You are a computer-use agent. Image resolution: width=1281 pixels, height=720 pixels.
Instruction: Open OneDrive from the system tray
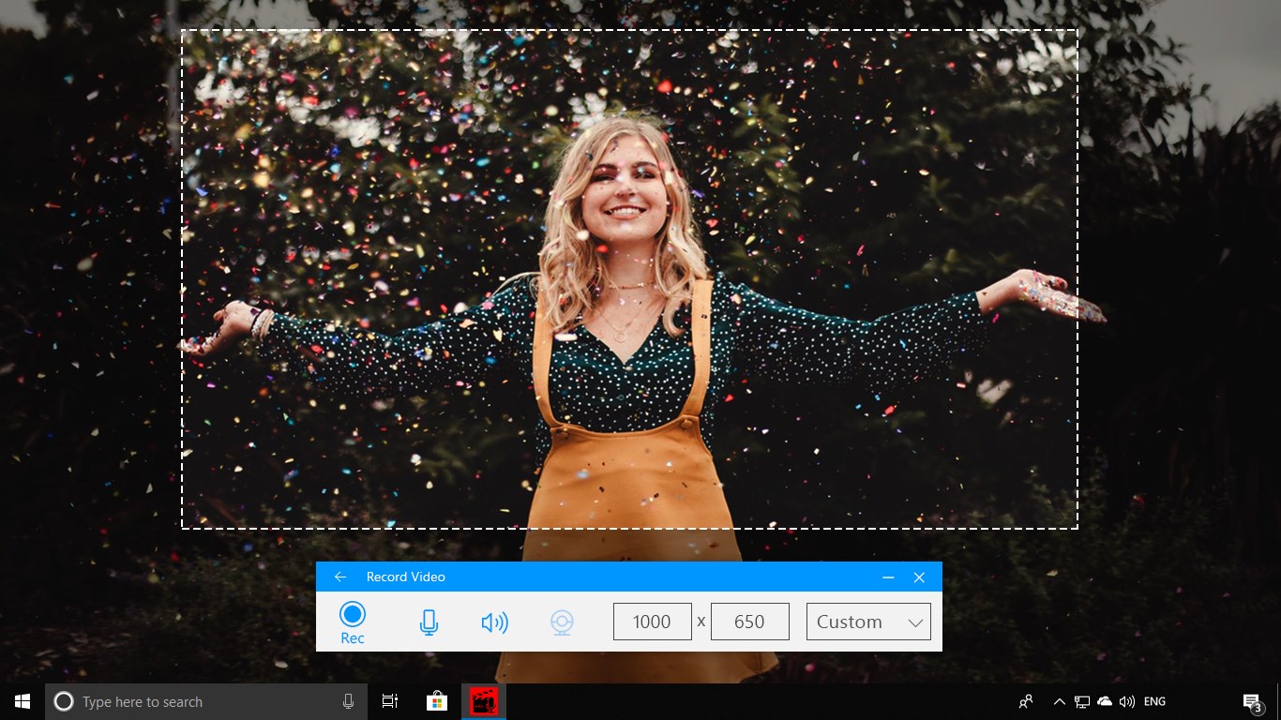point(1104,700)
